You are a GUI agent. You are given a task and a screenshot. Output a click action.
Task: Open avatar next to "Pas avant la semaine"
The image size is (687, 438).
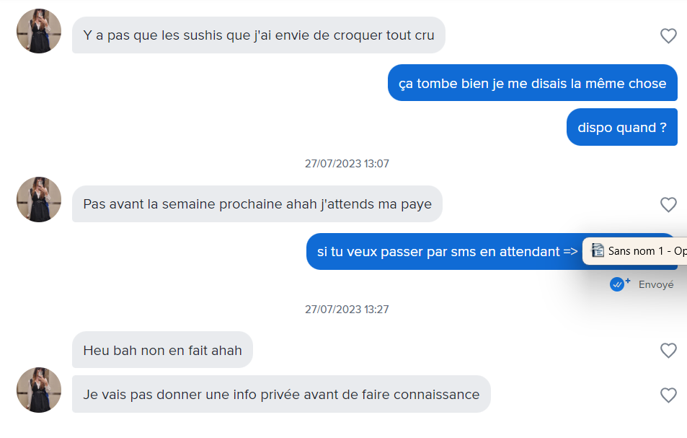click(x=39, y=199)
